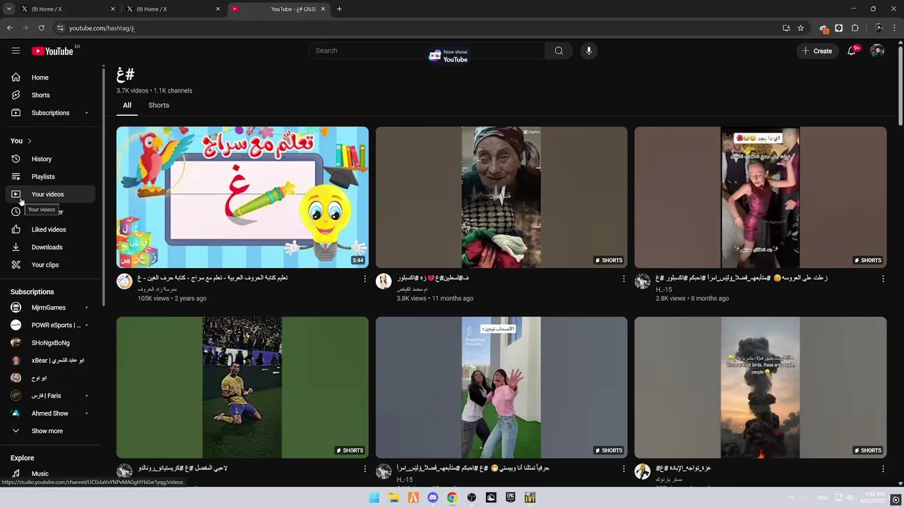The height and width of the screenshot is (508, 904).
Task: Open POWR eSports subscription channel
Action: point(49,325)
